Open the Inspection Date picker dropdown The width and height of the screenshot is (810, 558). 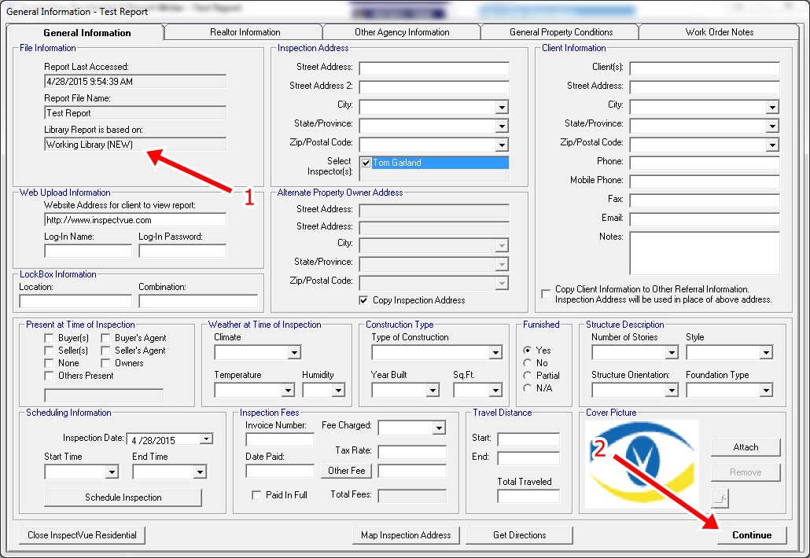[x=206, y=439]
